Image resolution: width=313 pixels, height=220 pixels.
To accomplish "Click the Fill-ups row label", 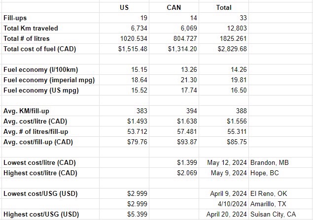I will pos(50,18).
